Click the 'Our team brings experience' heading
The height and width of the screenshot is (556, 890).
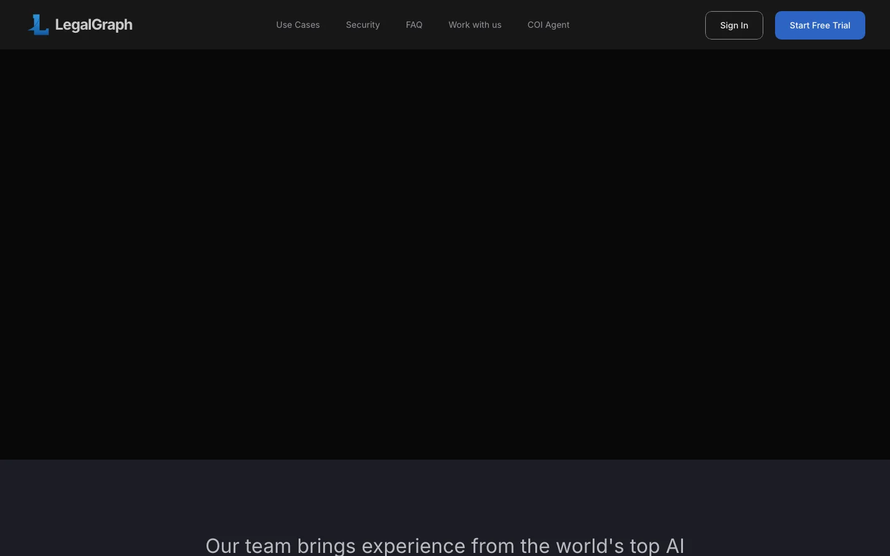[x=445, y=545]
